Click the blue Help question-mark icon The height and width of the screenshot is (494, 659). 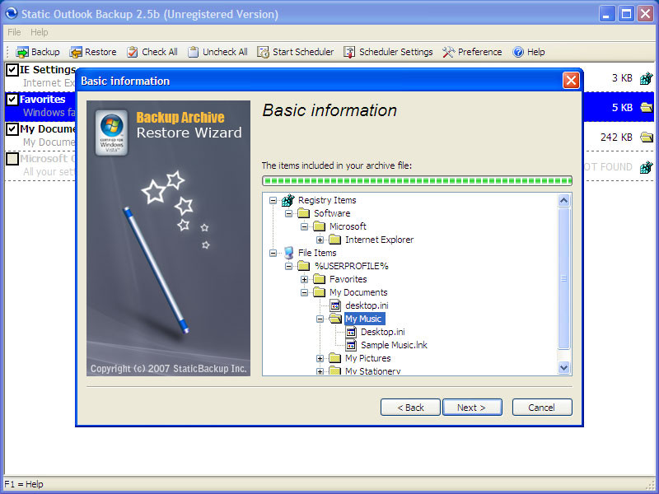click(518, 52)
